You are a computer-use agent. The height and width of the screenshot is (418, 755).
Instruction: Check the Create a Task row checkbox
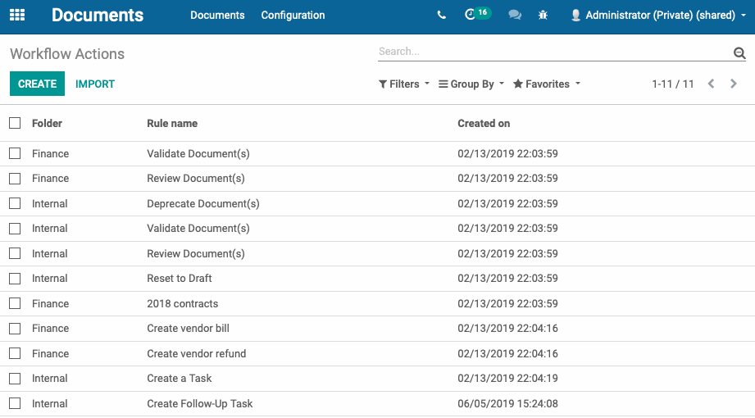pyautogui.click(x=15, y=379)
